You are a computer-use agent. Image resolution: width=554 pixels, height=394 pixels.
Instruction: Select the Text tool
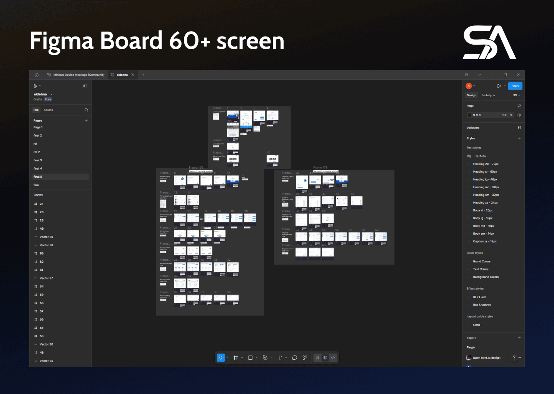[x=280, y=358]
